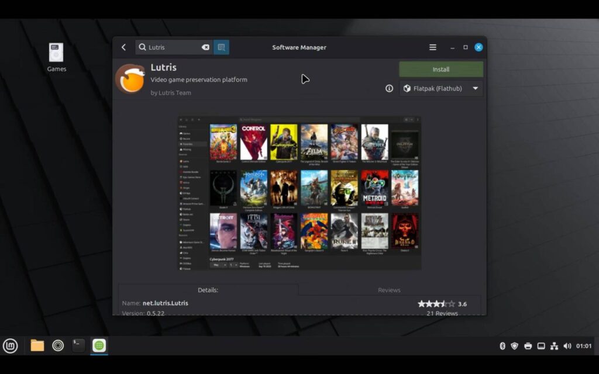Open the Bluetooth tray icon
Image resolution: width=599 pixels, height=374 pixels.
tap(502, 346)
